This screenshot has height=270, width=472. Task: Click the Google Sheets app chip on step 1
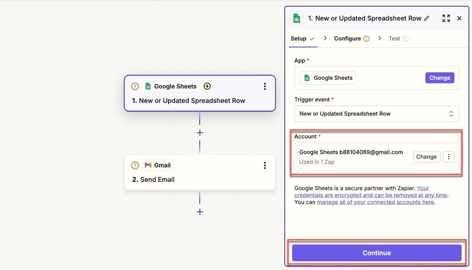click(x=171, y=87)
